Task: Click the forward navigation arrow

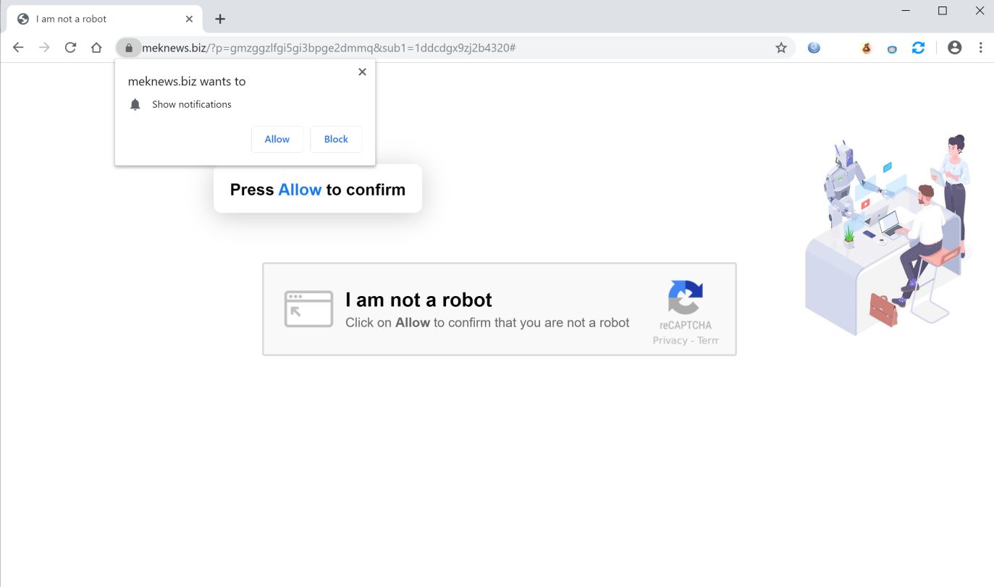Action: point(43,47)
